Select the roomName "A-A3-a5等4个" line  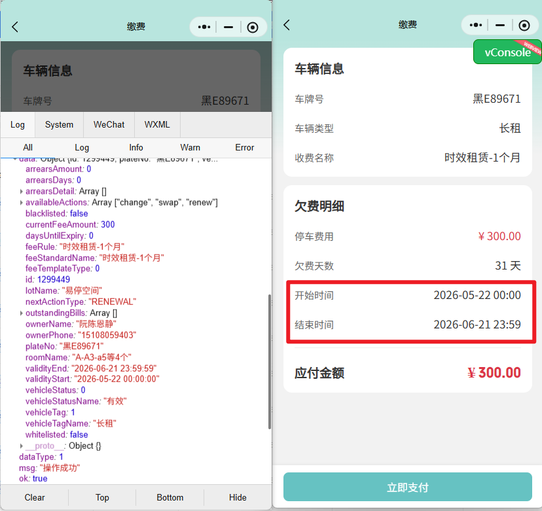(x=79, y=357)
